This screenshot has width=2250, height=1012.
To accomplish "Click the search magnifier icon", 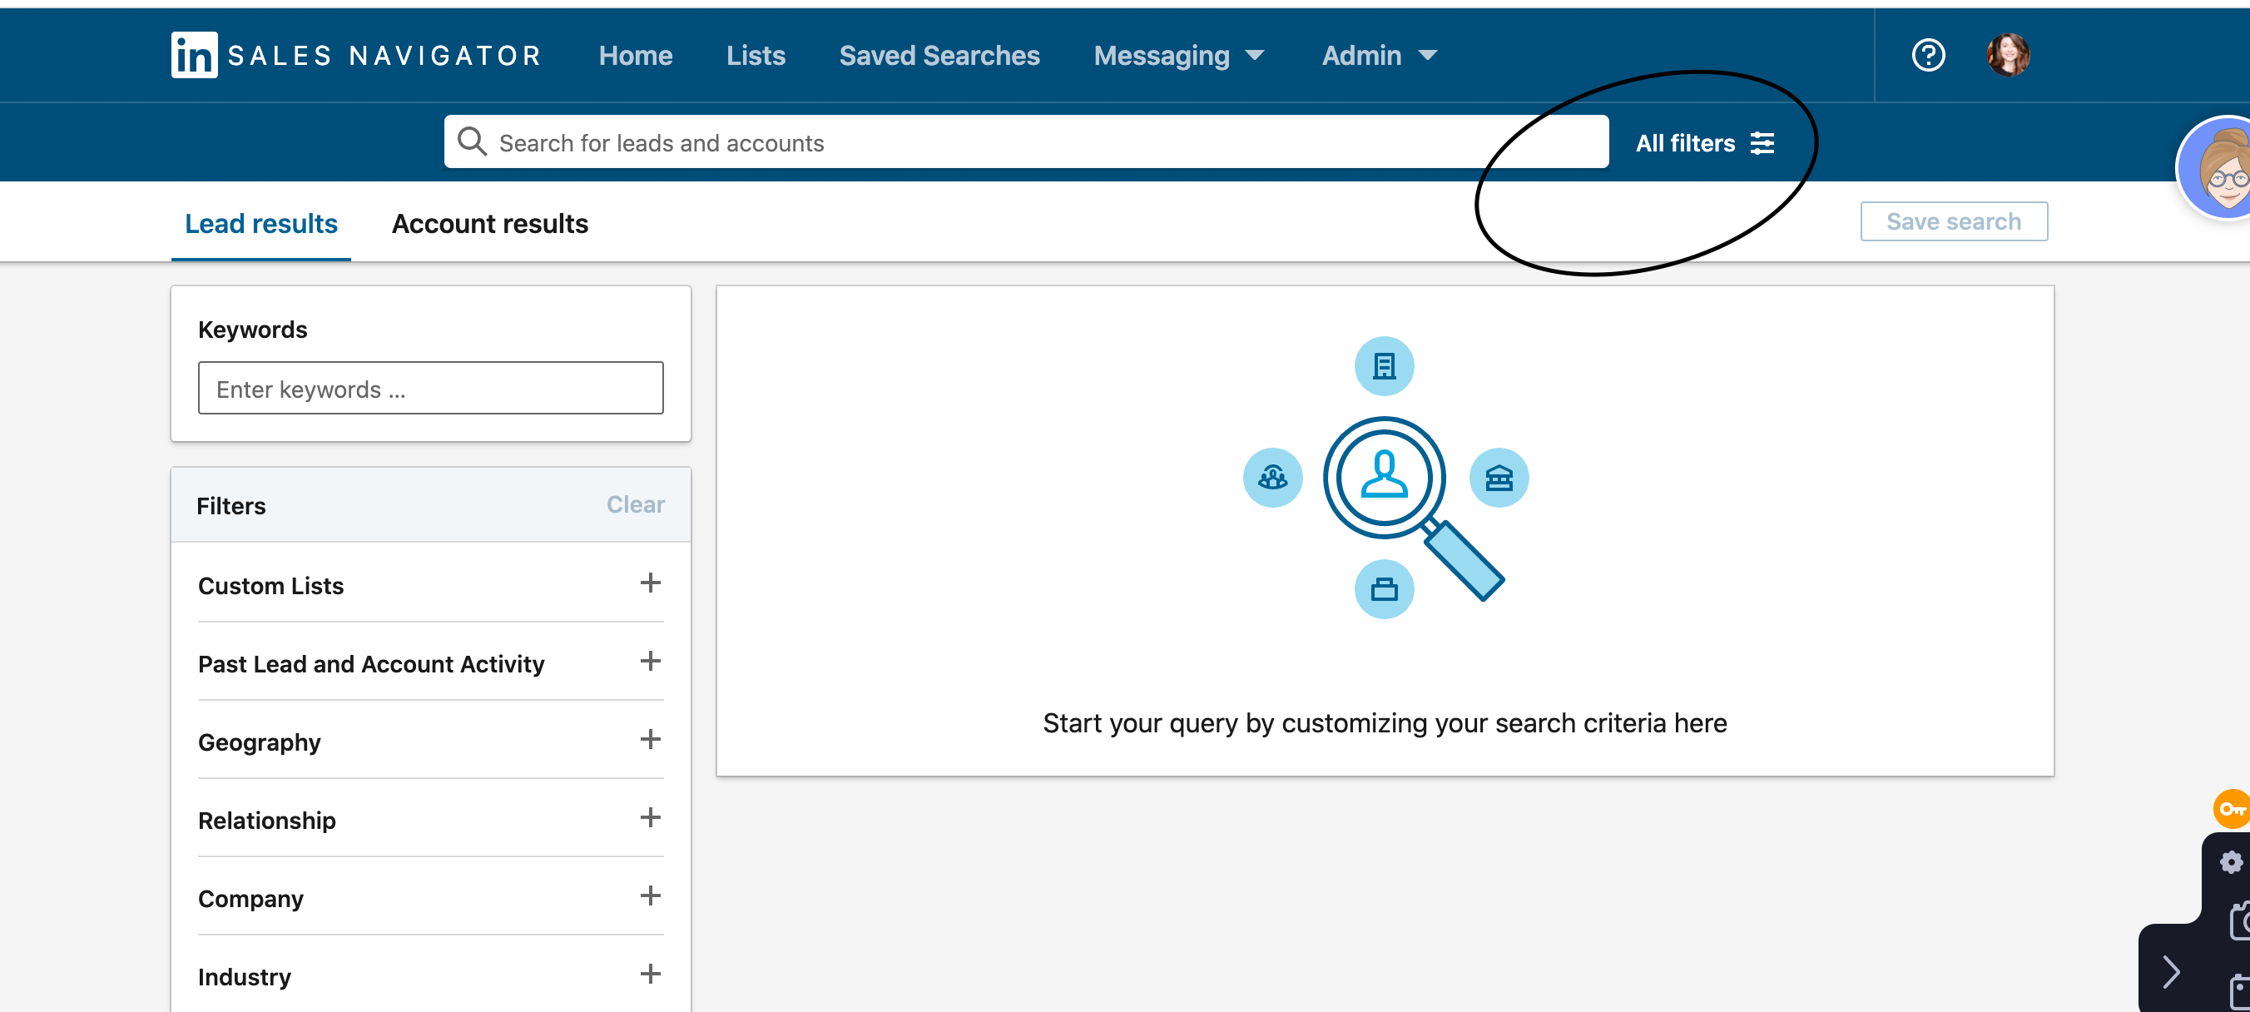I will pos(472,141).
